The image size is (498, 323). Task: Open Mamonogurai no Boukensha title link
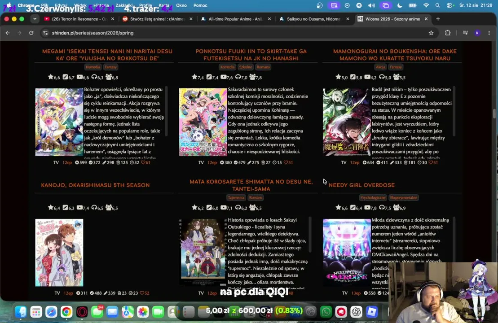point(395,55)
